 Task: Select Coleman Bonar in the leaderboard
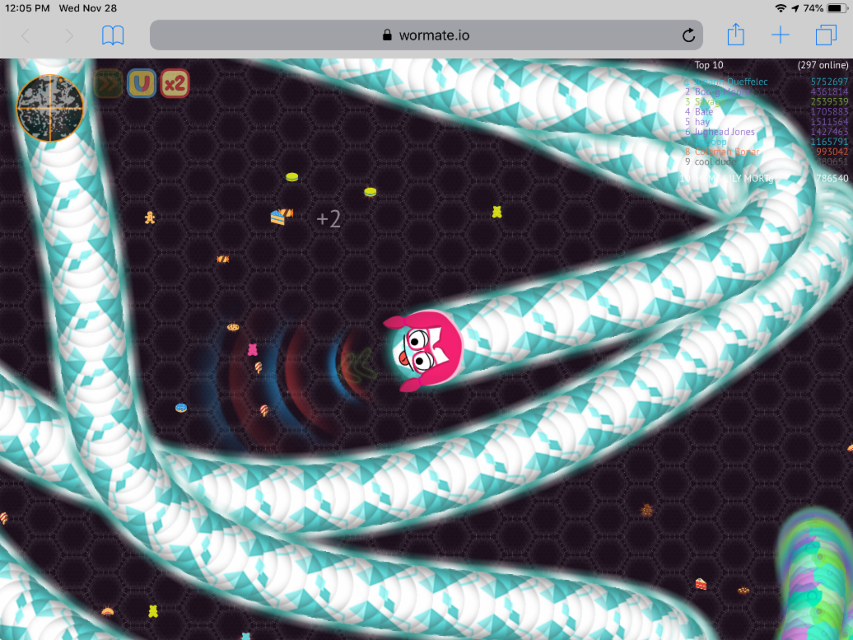tap(727, 152)
